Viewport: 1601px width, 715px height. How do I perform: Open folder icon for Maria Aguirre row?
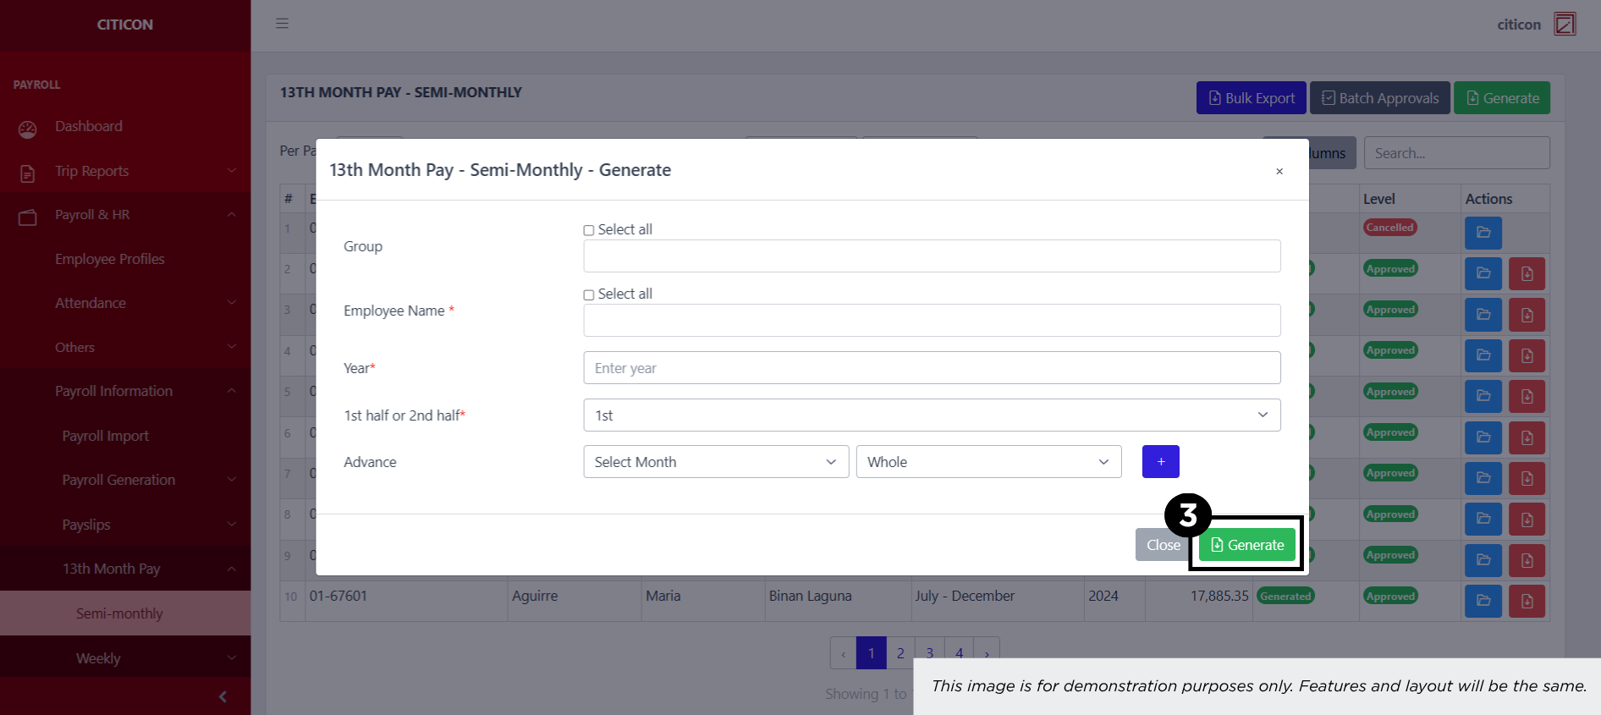click(x=1483, y=601)
